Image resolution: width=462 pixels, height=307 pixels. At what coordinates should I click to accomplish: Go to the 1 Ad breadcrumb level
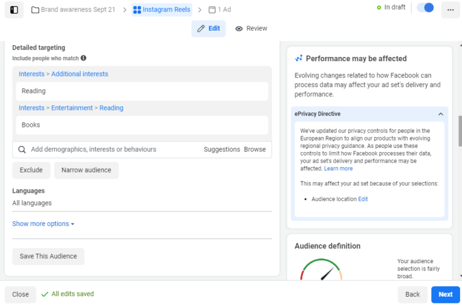click(220, 10)
